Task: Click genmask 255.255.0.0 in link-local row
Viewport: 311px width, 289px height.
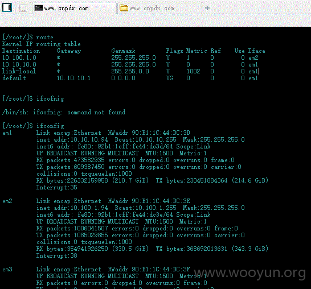Action: tap(130, 71)
